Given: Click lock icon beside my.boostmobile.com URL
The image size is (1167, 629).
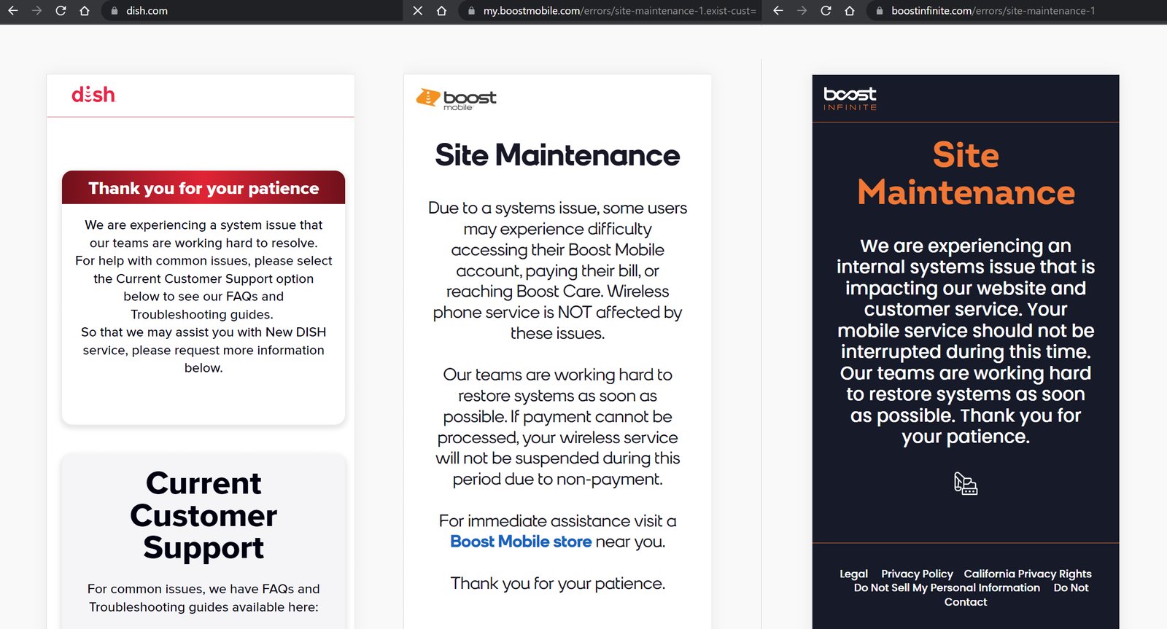Looking at the screenshot, I should pyautogui.click(x=471, y=11).
